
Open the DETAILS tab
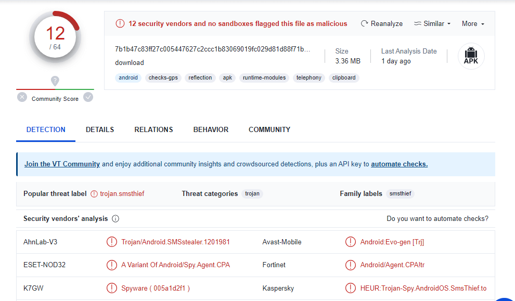coord(100,129)
